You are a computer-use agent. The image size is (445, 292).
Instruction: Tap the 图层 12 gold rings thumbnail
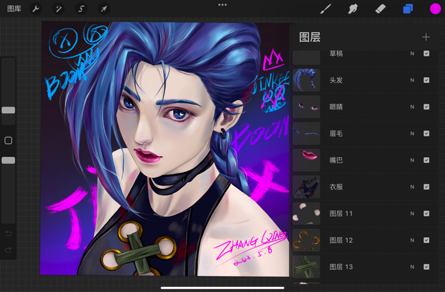pyautogui.click(x=306, y=240)
